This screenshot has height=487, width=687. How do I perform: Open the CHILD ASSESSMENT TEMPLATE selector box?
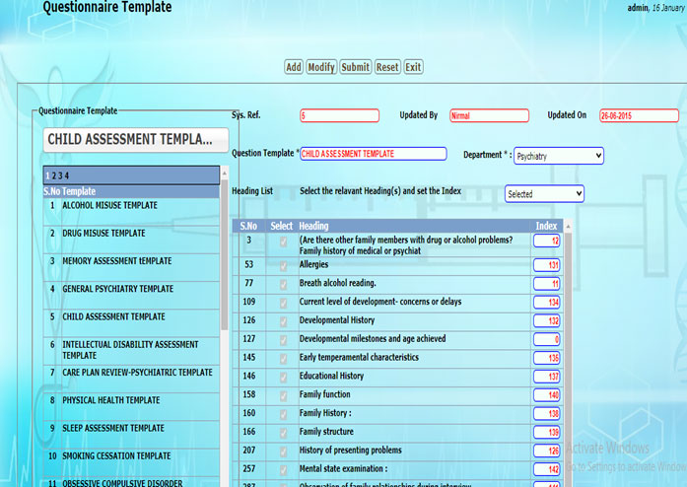coord(130,140)
